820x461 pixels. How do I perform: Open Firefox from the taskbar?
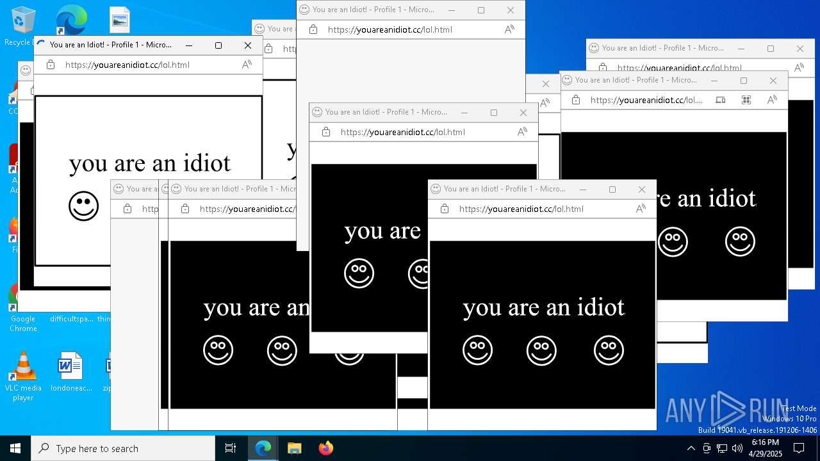pyautogui.click(x=326, y=448)
